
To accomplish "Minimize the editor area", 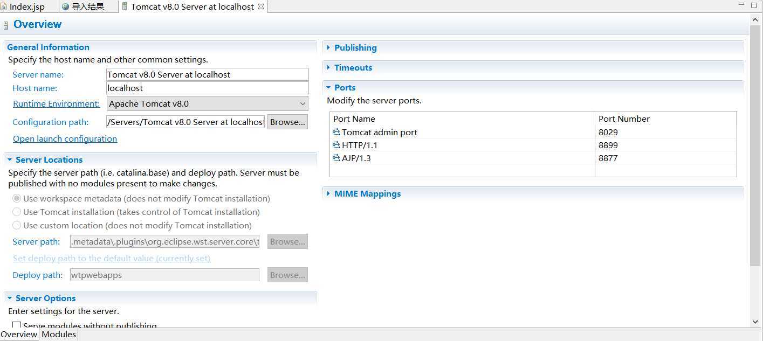I will [x=741, y=5].
